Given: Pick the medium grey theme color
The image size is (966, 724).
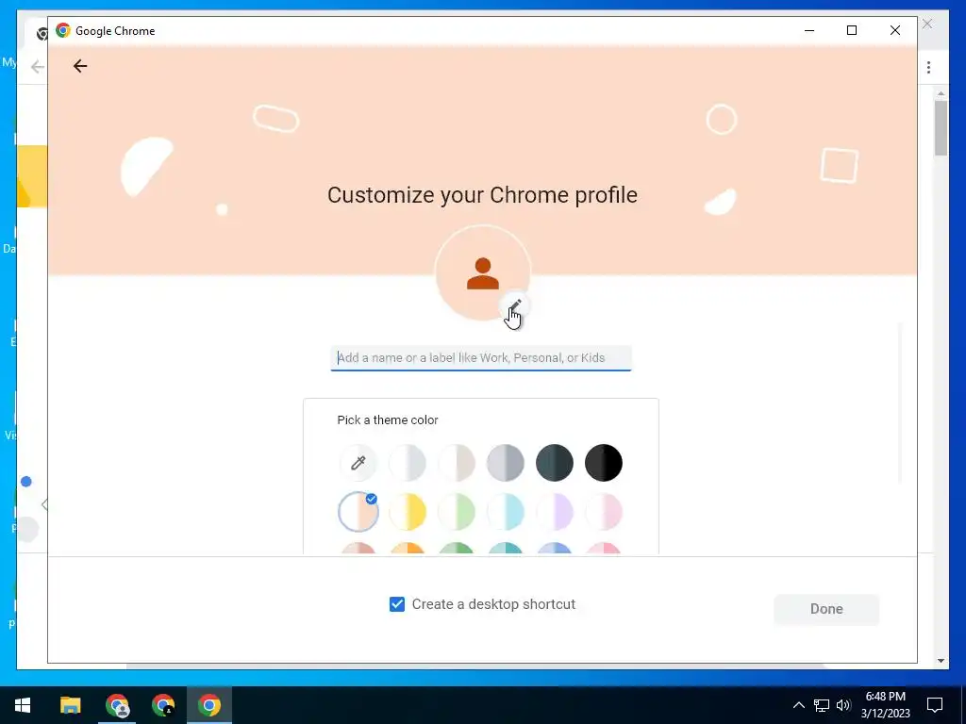Looking at the screenshot, I should tap(506, 462).
